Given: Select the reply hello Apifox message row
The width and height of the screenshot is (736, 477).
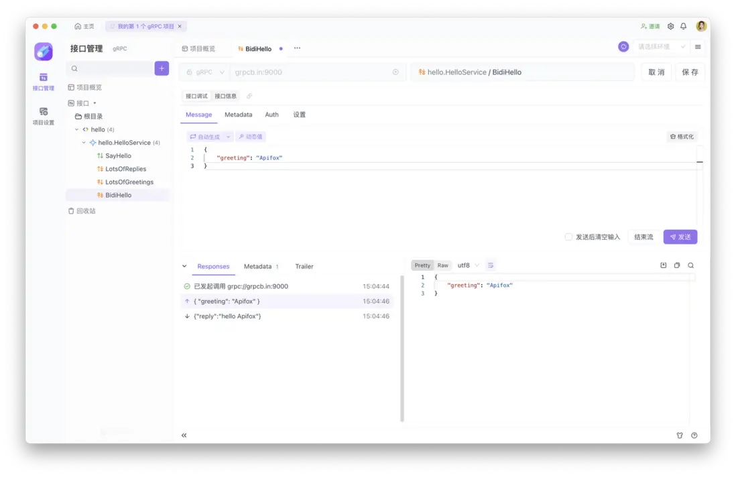Looking at the screenshot, I should pos(286,316).
